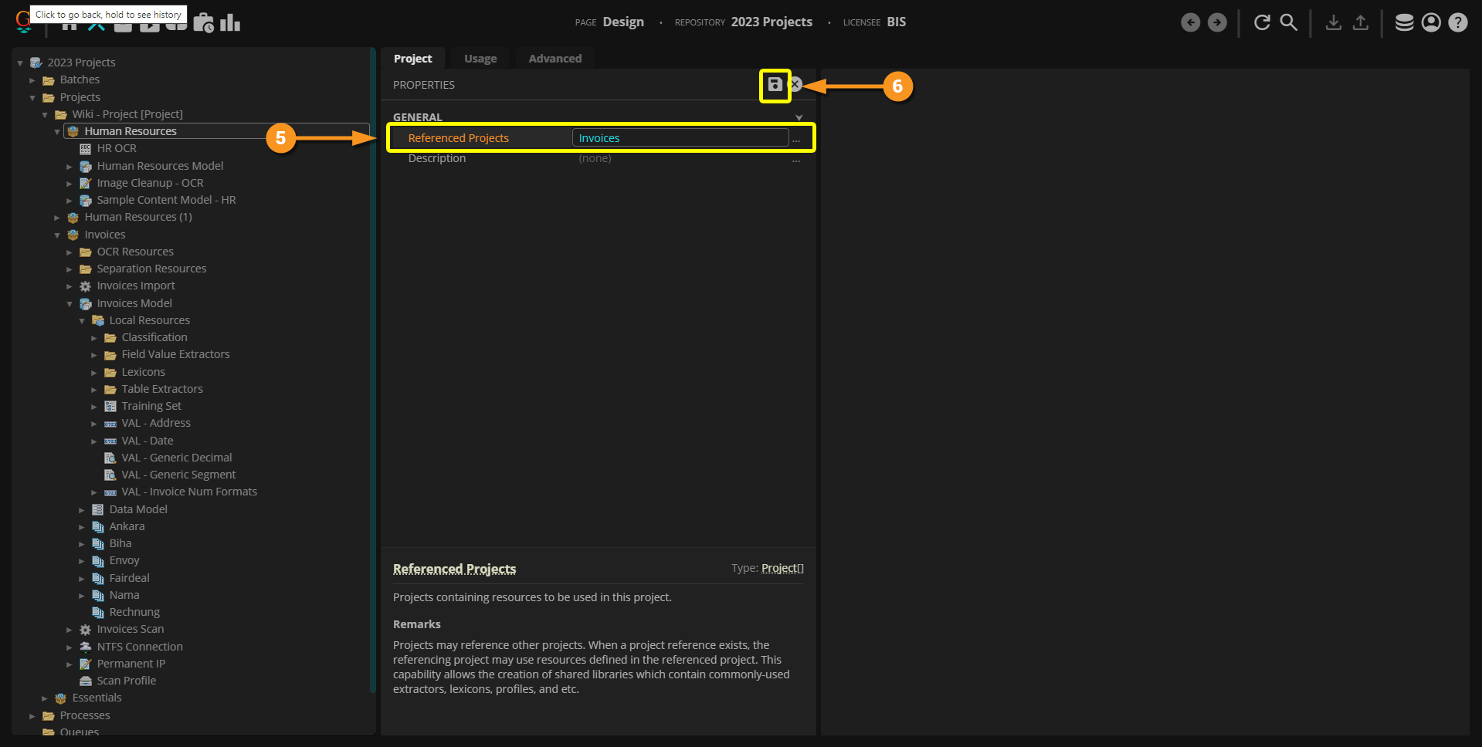Screen dimensions: 1482x747
Task: Go back with the left arrow button
Action: 1191,23
